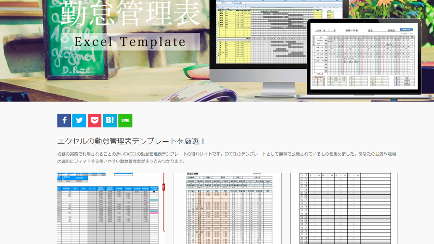This screenshot has height=244, width=434.
Task: Click heading エクセルの勤怠管理表テンプレートを厳選！
Action: tap(131, 141)
